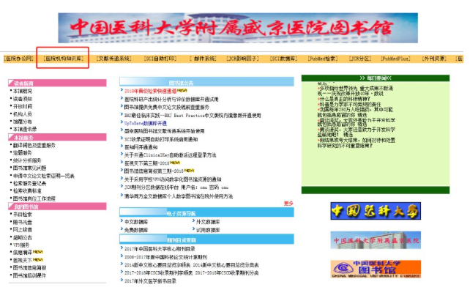Click NEW badge beside red 2018 notice
The height and width of the screenshot is (301, 470).
click(182, 90)
